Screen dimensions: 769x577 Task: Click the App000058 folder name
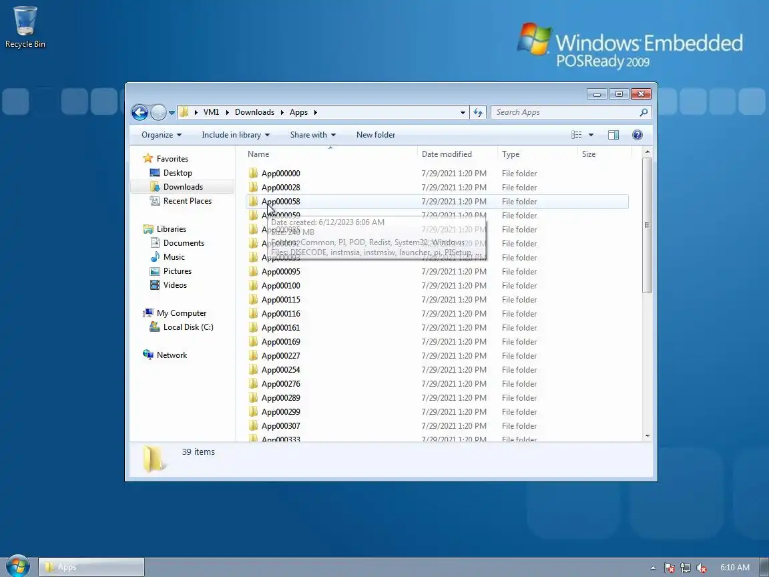click(x=280, y=202)
